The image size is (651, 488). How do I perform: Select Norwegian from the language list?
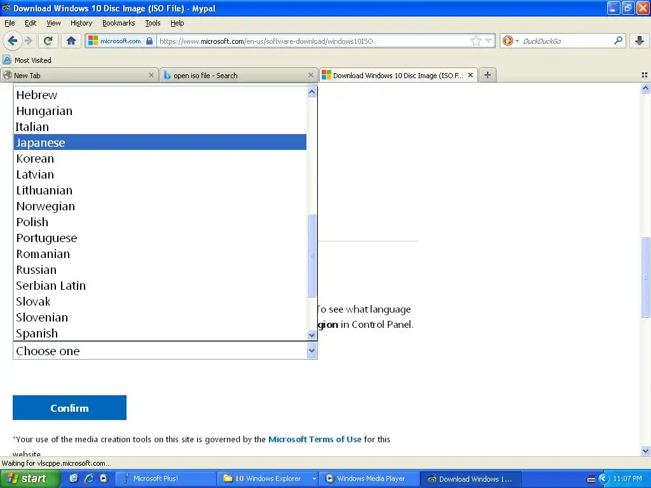point(160,206)
